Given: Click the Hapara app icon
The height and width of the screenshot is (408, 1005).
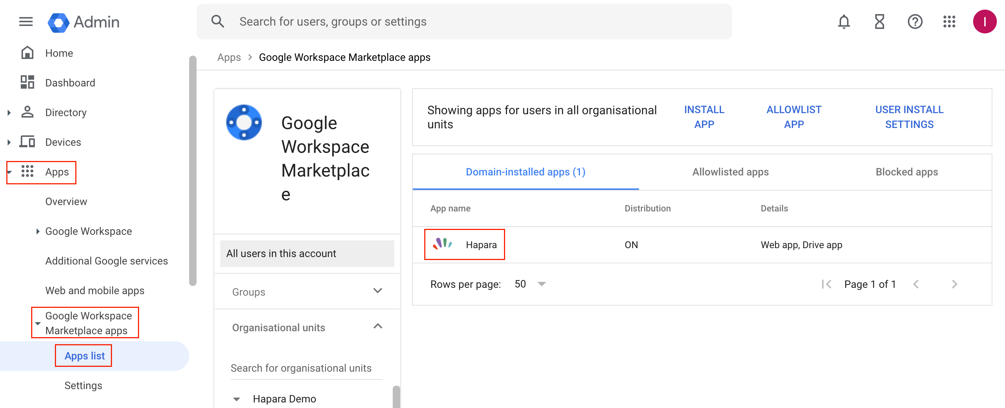Looking at the screenshot, I should click(x=442, y=244).
